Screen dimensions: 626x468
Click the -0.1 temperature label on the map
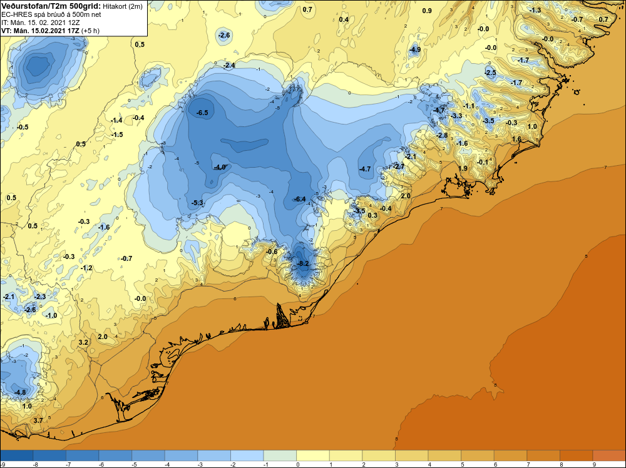point(483,162)
